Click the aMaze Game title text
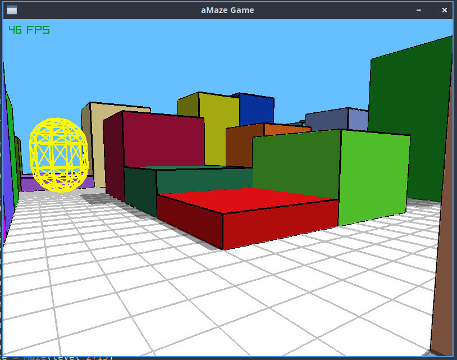 coord(227,10)
